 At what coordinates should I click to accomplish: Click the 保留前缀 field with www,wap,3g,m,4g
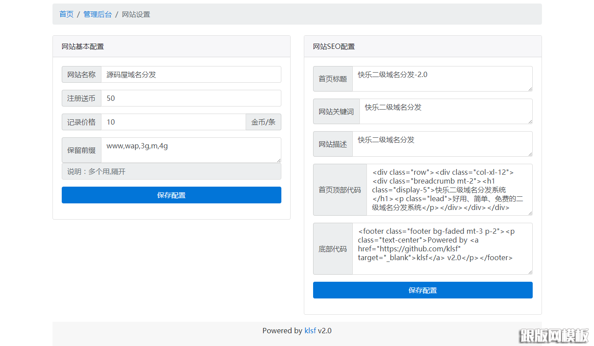(191, 150)
